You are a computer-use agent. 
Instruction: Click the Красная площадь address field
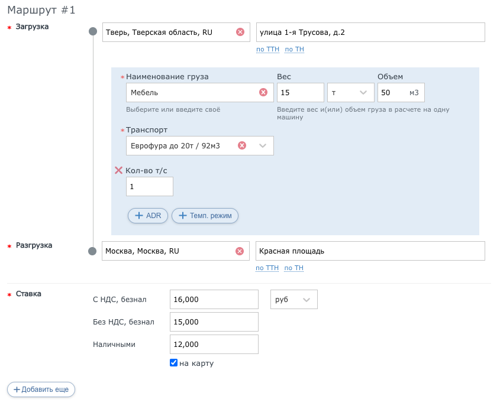[x=370, y=251]
